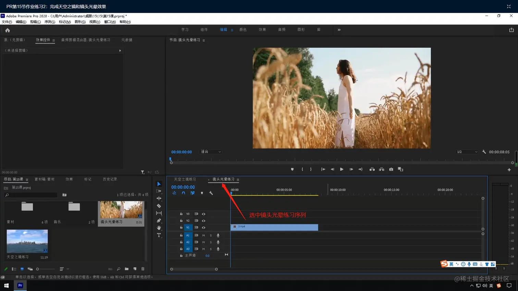Open the timeline display settings wrench
The height and width of the screenshot is (291, 518).
[211, 193]
